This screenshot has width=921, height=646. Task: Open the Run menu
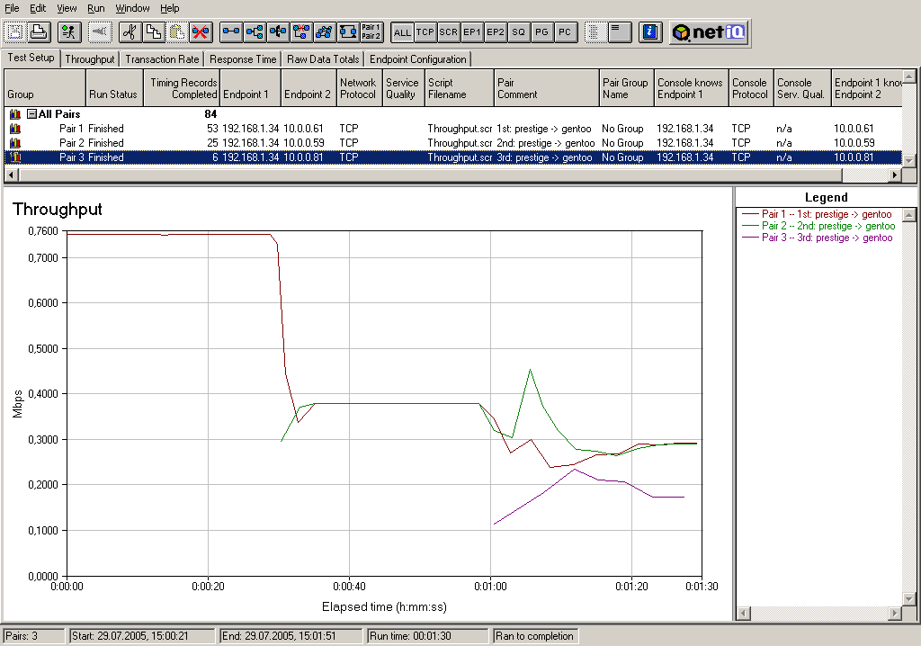coord(95,8)
